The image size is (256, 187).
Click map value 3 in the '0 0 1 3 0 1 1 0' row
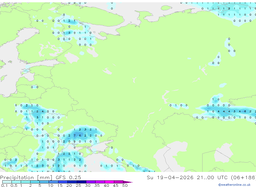[69, 33]
